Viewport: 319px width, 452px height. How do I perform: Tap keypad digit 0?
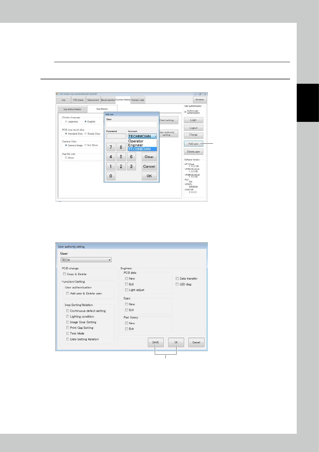click(x=111, y=176)
